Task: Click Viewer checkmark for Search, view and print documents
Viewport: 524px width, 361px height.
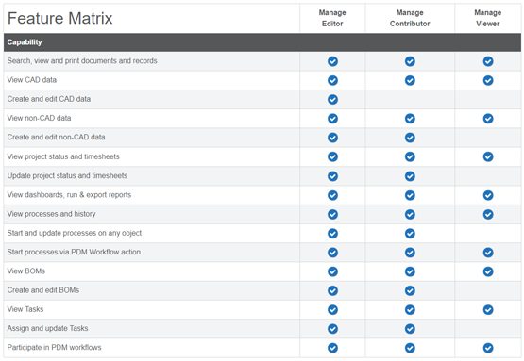Action: click(488, 61)
